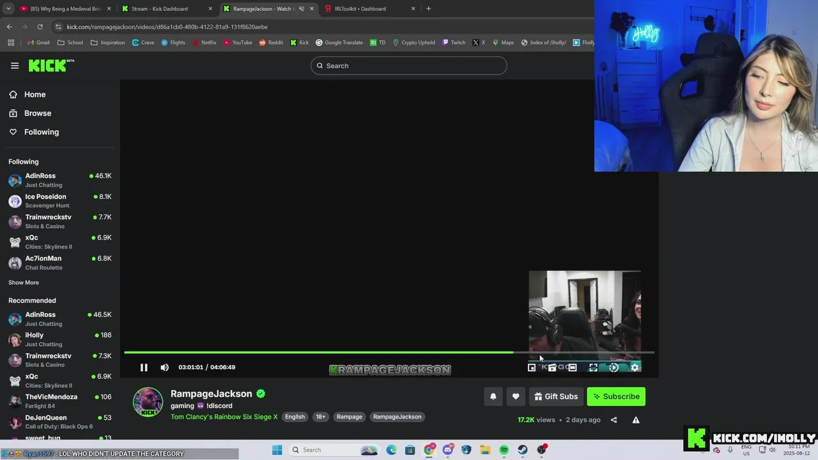Image resolution: width=818 pixels, height=460 pixels.
Task: Focus the Kick search field
Action: (409, 66)
